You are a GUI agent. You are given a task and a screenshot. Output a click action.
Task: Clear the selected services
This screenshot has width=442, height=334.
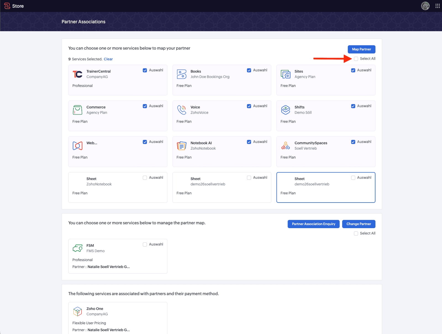(x=108, y=59)
